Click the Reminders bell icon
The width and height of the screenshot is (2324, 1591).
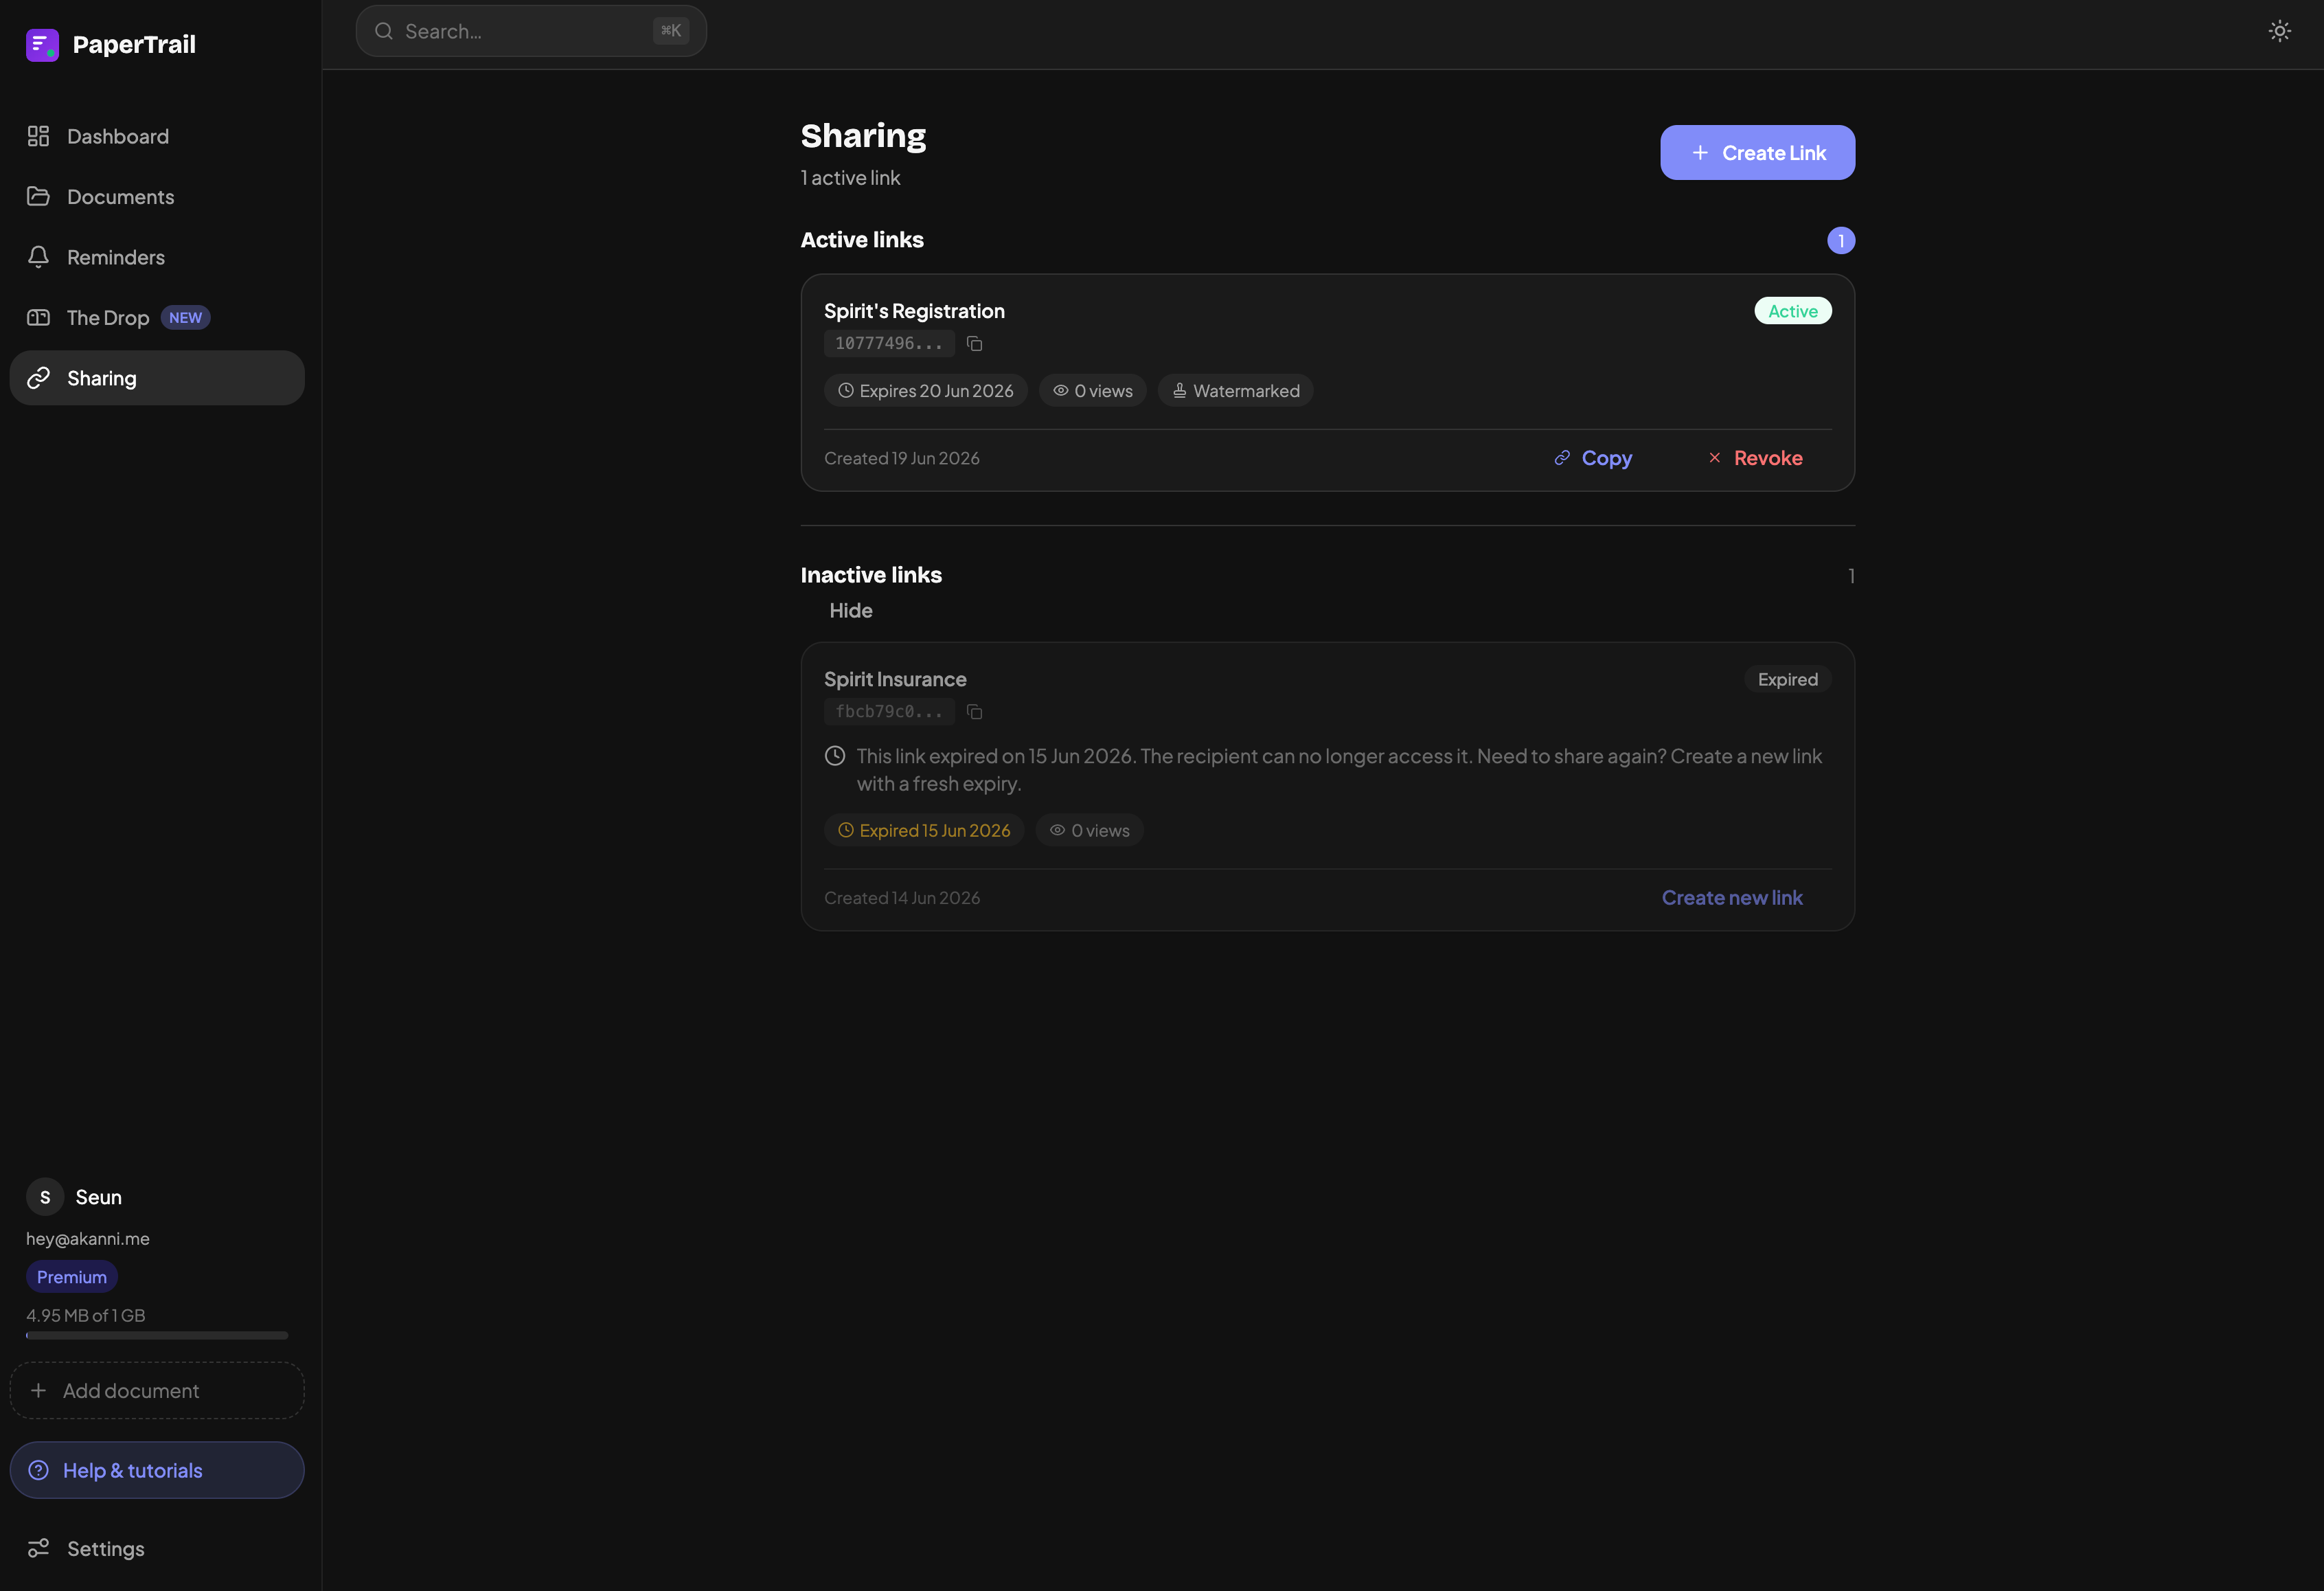tap(38, 257)
